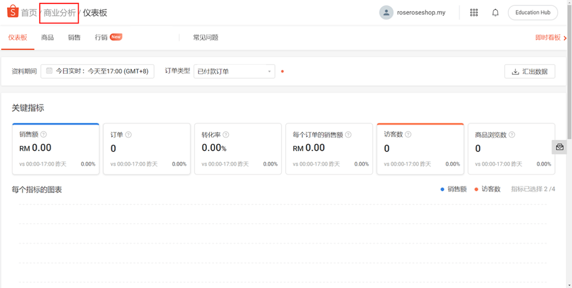572x288 pixels.
Task: Click the help icon next to 商品浏览数
Action: 512,134
